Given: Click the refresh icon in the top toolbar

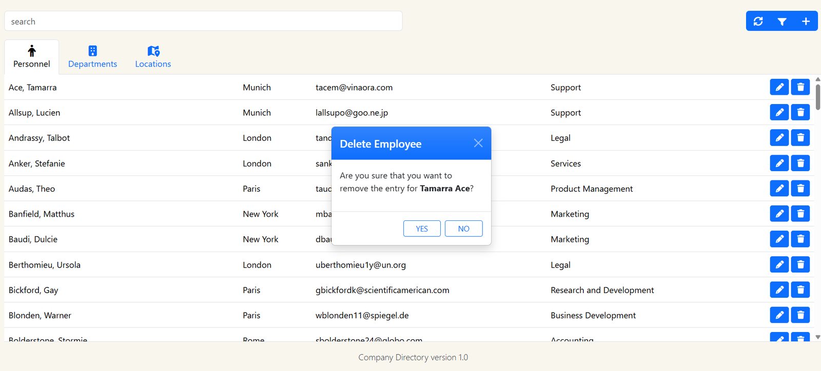Looking at the screenshot, I should pyautogui.click(x=758, y=22).
